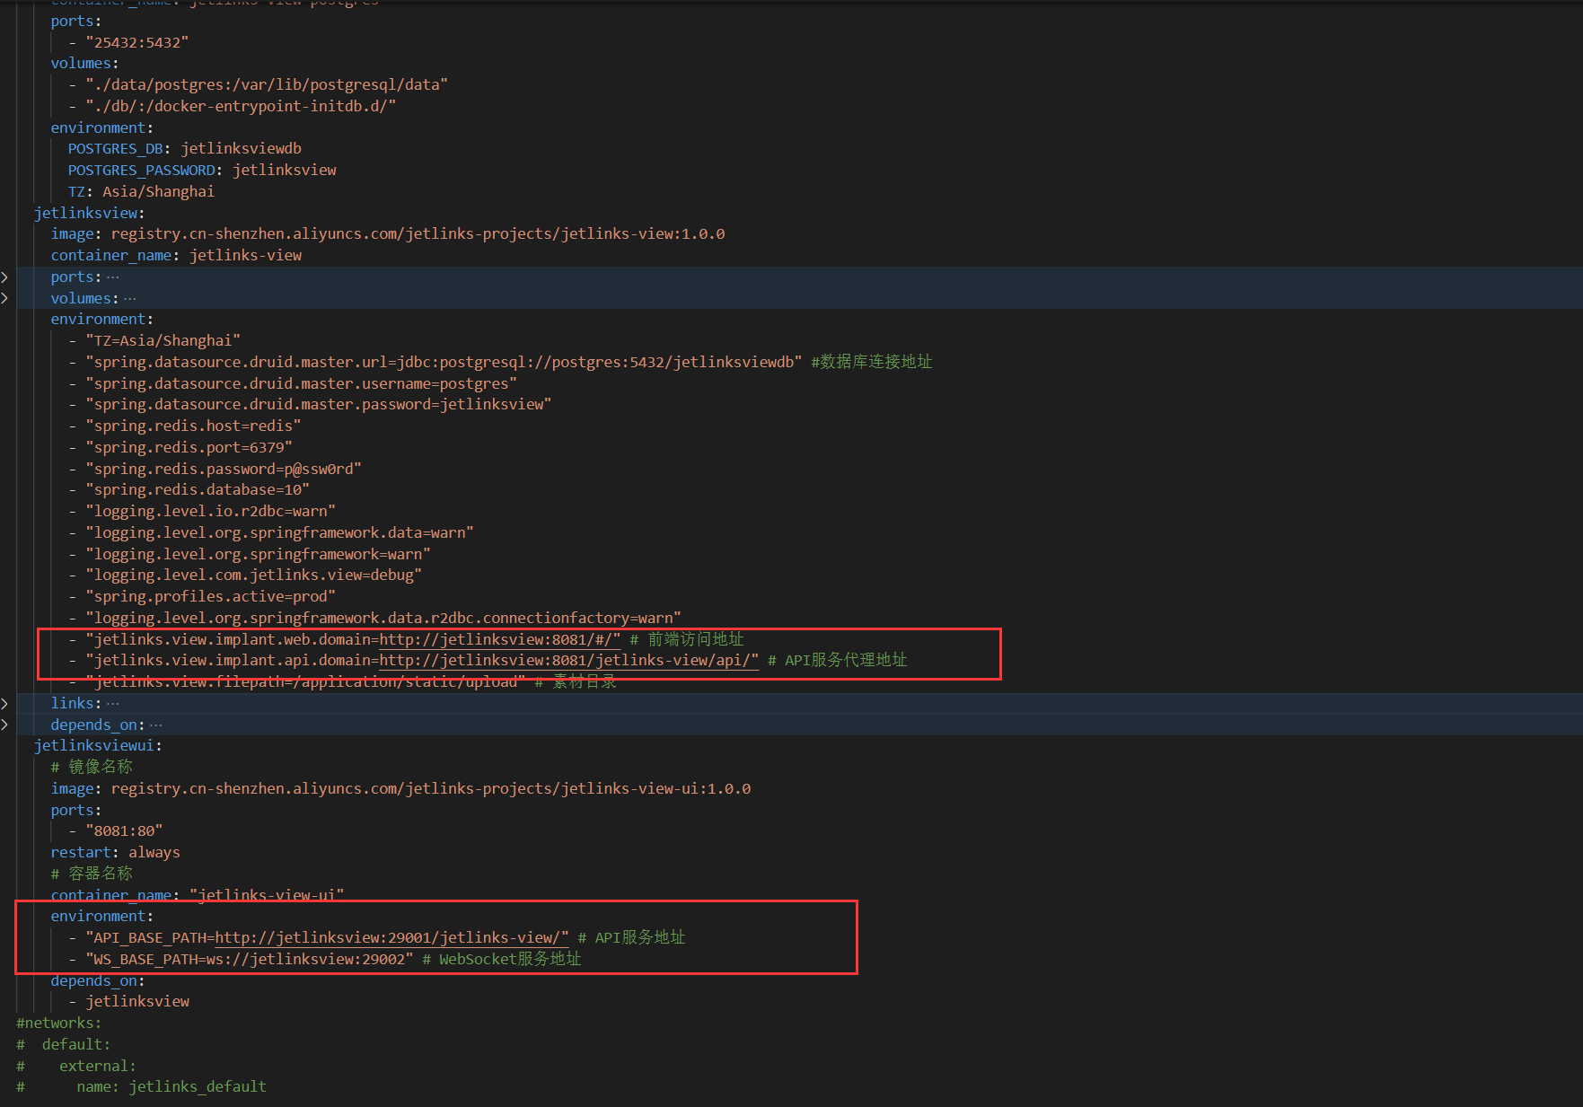
Task: Click the jetlinks-view-ui:1.0.0 image line
Action: pos(400,788)
